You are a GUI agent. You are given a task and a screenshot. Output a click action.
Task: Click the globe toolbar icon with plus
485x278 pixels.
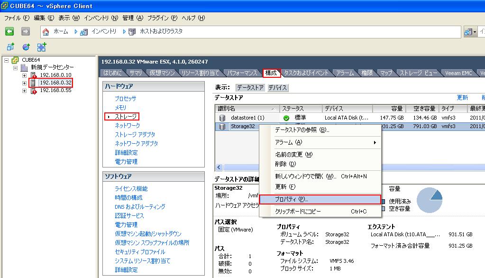click(26, 47)
